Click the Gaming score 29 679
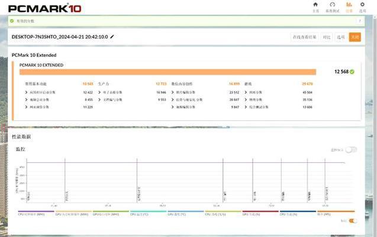377x237 pixels. coord(307,84)
